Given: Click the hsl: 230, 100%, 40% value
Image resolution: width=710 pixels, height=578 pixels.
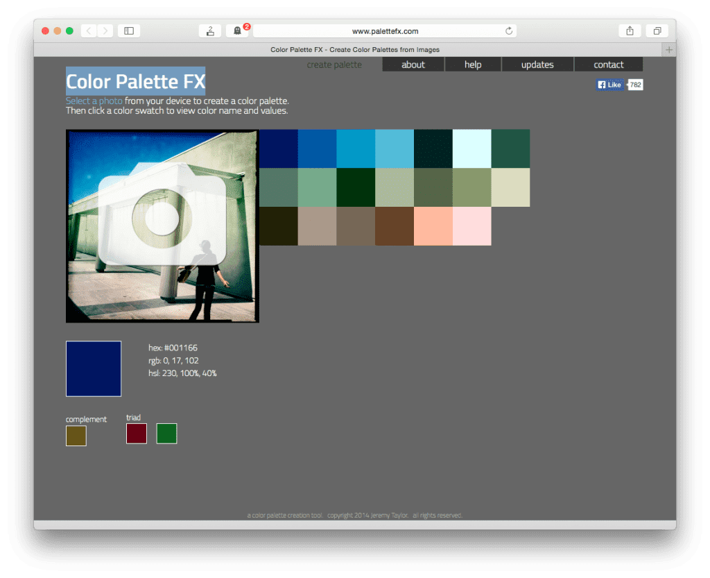Looking at the screenshot, I should click(182, 373).
